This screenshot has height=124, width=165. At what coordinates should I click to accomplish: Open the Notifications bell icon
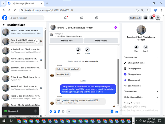coord(152,18)
